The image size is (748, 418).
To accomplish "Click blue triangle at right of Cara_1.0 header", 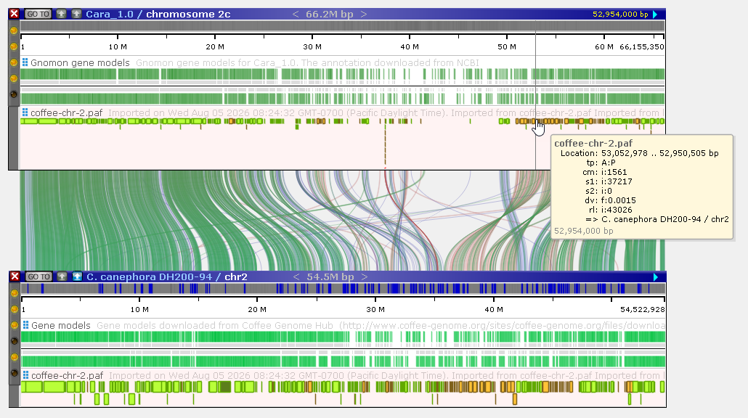I will pyautogui.click(x=656, y=15).
